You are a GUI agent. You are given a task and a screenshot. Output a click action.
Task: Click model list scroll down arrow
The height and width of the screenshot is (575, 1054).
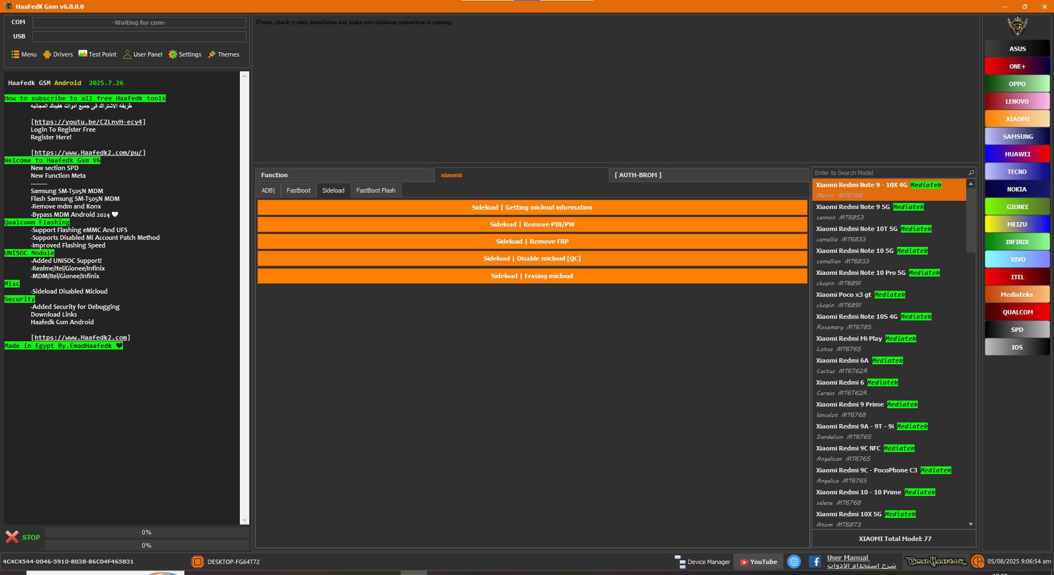(971, 524)
